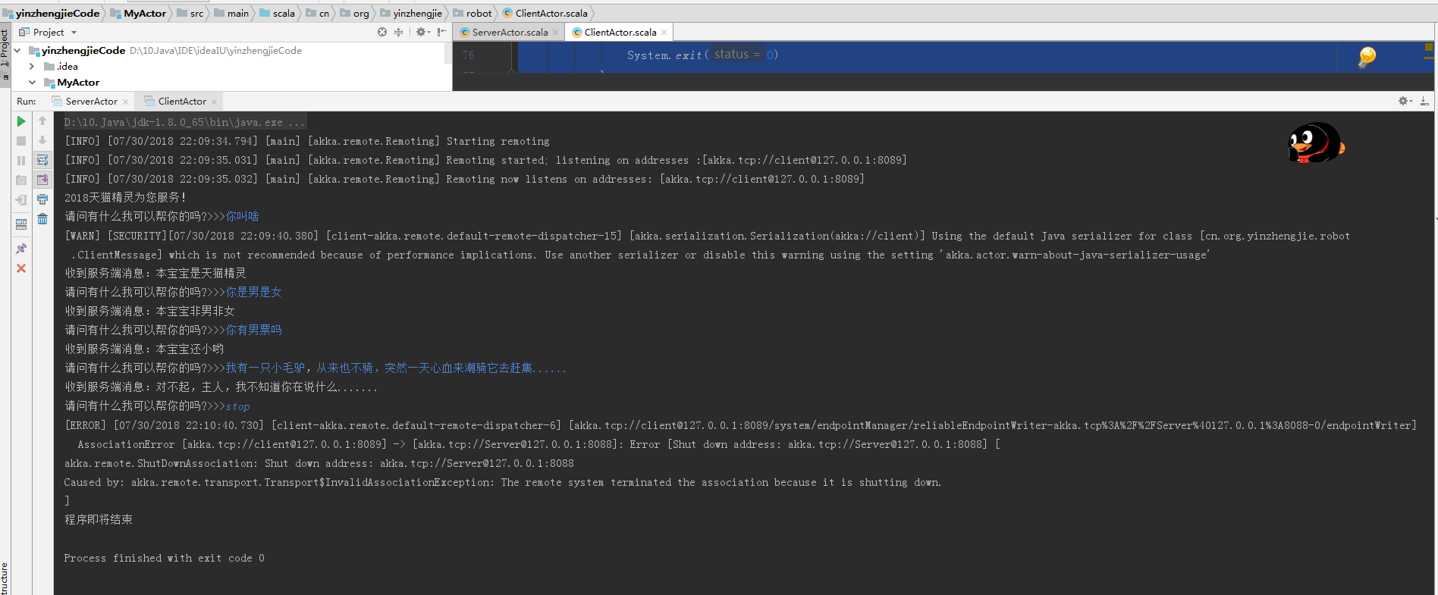Close the ServerActor run tab
This screenshot has height=595, width=1438.
tap(126, 102)
